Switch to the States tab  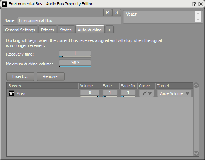[x=66, y=30]
